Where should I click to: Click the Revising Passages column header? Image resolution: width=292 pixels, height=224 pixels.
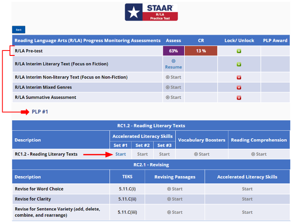click(x=175, y=177)
